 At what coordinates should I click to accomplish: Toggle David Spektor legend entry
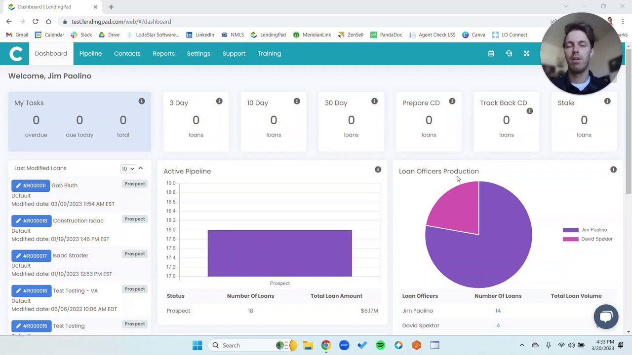click(x=588, y=239)
